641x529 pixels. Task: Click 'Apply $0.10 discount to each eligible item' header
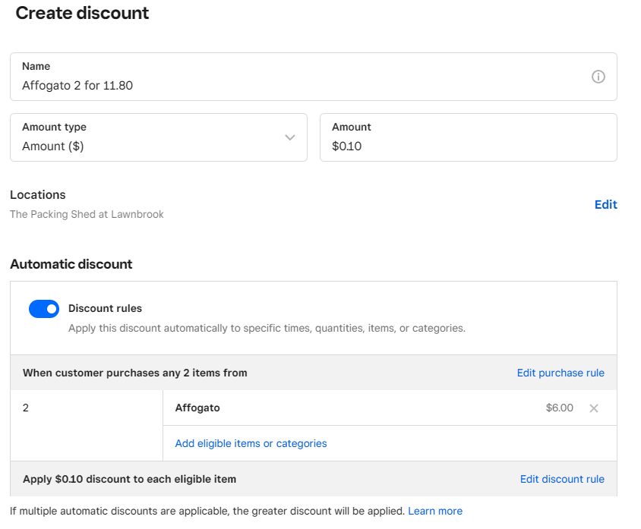(x=129, y=479)
